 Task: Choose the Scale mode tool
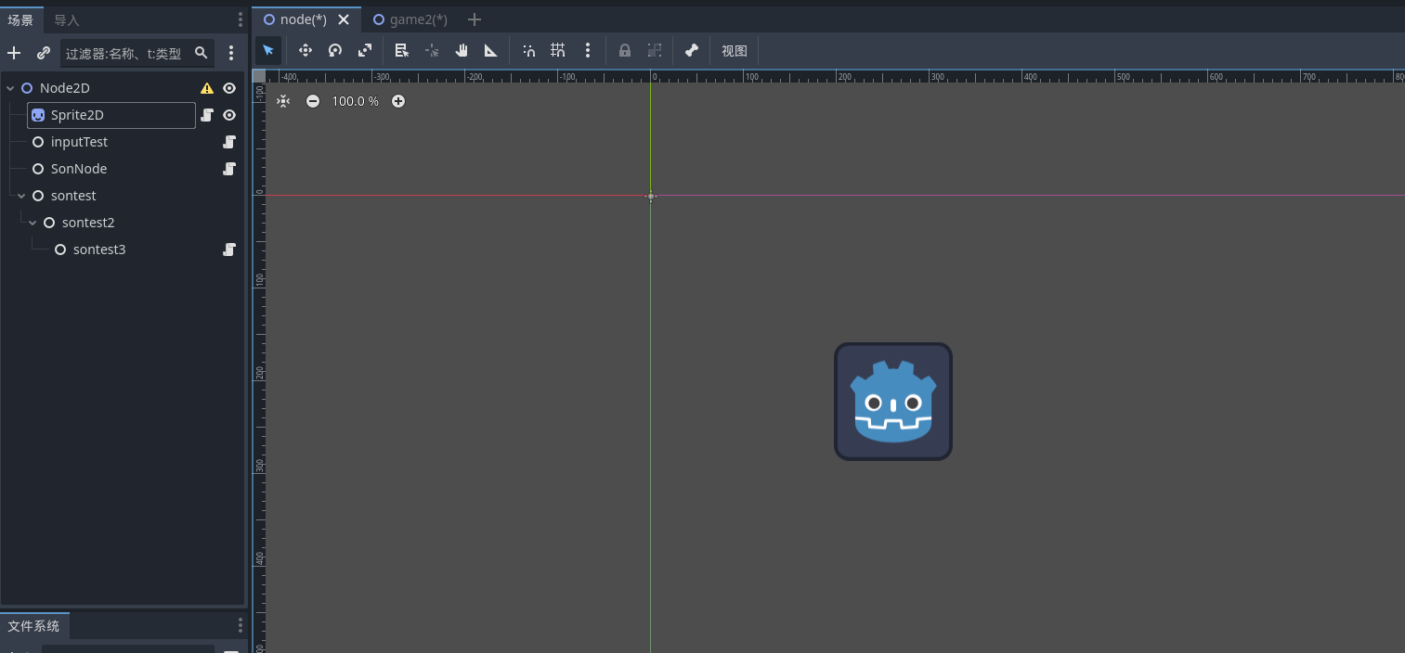(365, 50)
